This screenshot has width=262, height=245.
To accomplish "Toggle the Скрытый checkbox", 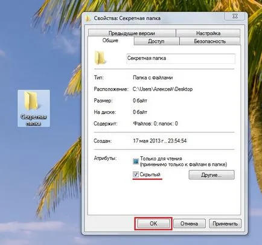I will (x=136, y=174).
